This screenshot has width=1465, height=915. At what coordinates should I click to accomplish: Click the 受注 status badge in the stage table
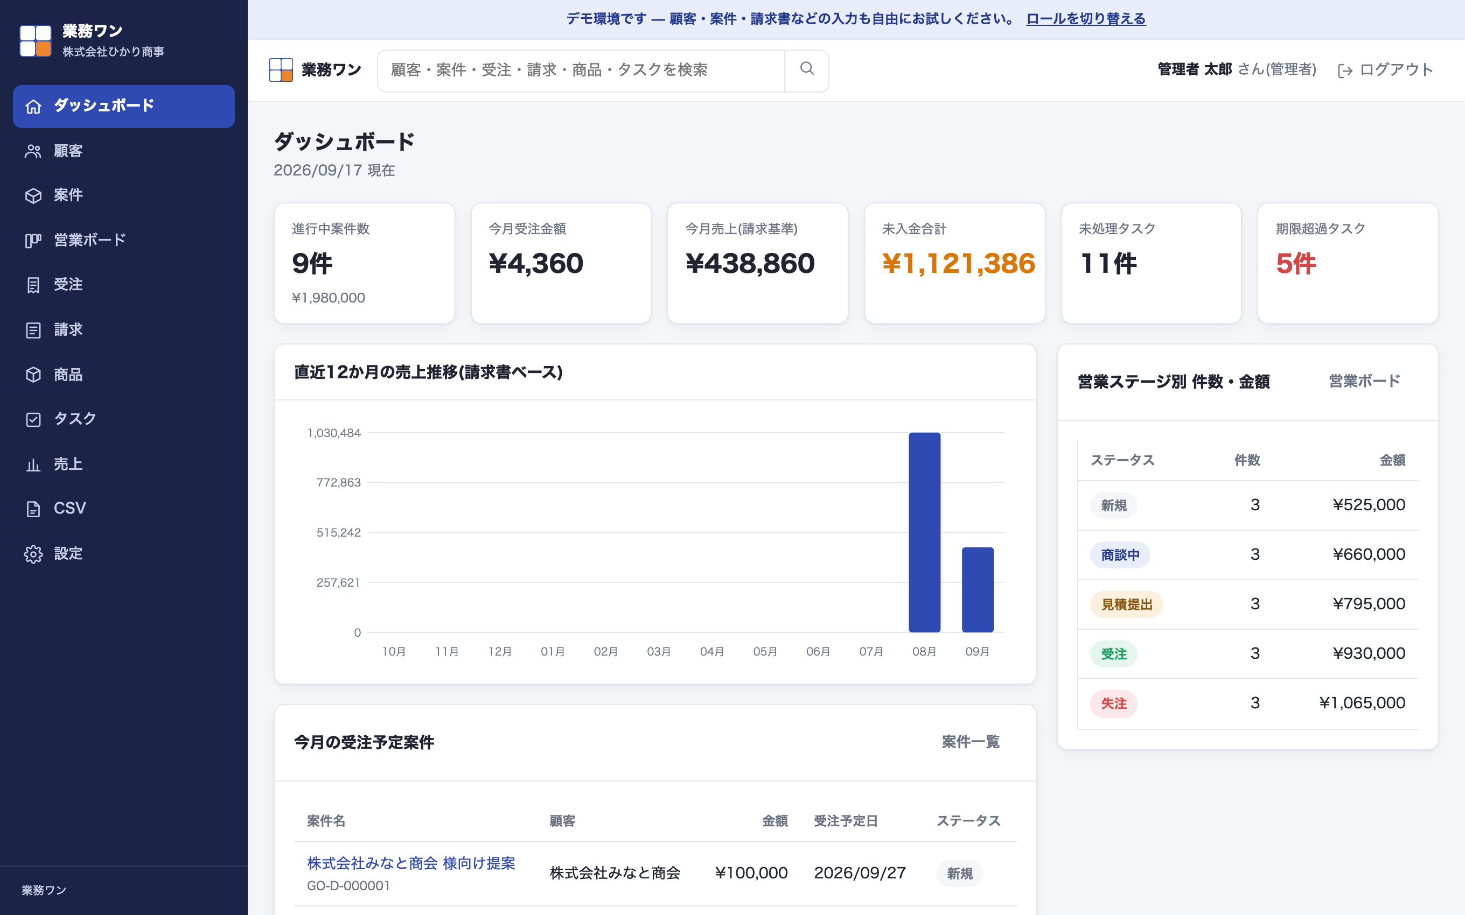1113,654
